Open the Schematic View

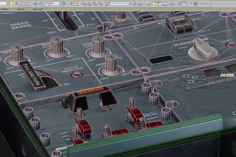click(165, 4)
